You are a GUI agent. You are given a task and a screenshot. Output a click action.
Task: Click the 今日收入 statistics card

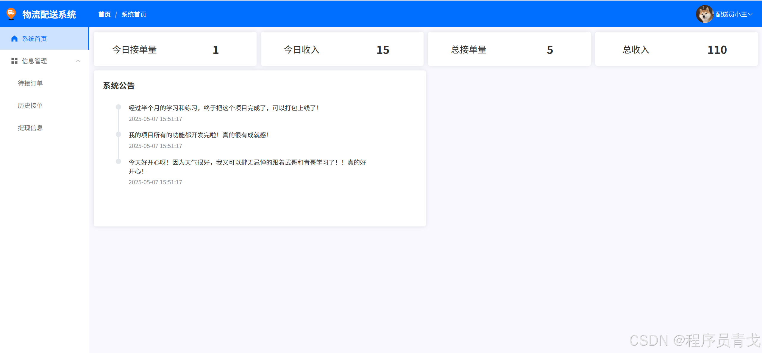pyautogui.click(x=342, y=49)
